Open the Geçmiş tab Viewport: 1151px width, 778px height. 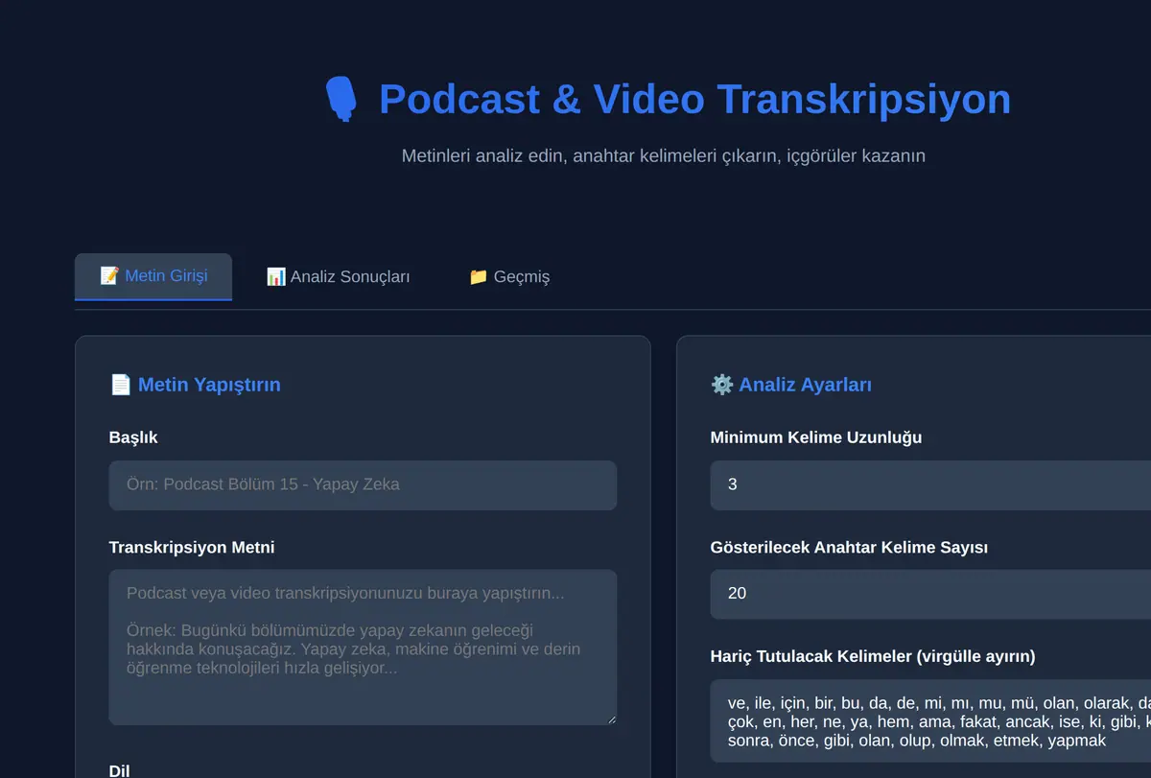point(509,276)
